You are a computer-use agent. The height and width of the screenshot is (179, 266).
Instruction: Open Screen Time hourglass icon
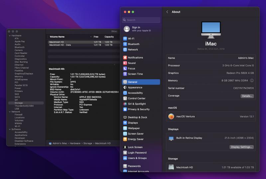pos(125,74)
